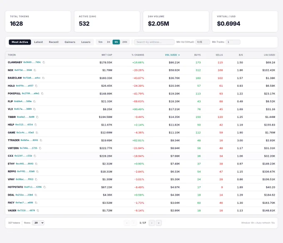Open the Rows per page dropdown

pyautogui.click(x=38, y=223)
